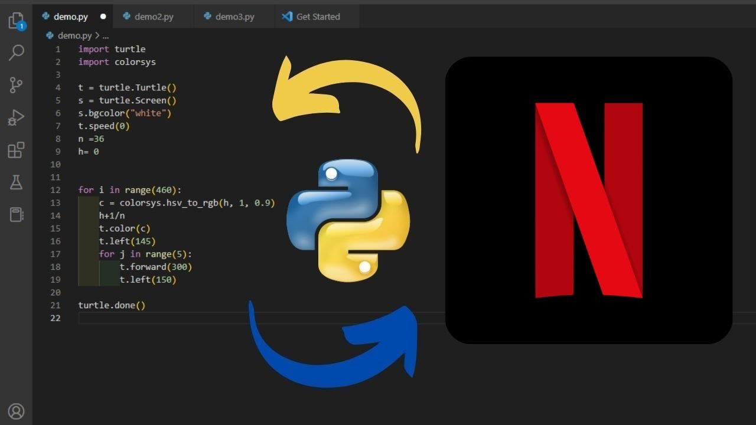The image size is (756, 425).
Task: Click the 'import colorsys' line
Action: pos(117,62)
